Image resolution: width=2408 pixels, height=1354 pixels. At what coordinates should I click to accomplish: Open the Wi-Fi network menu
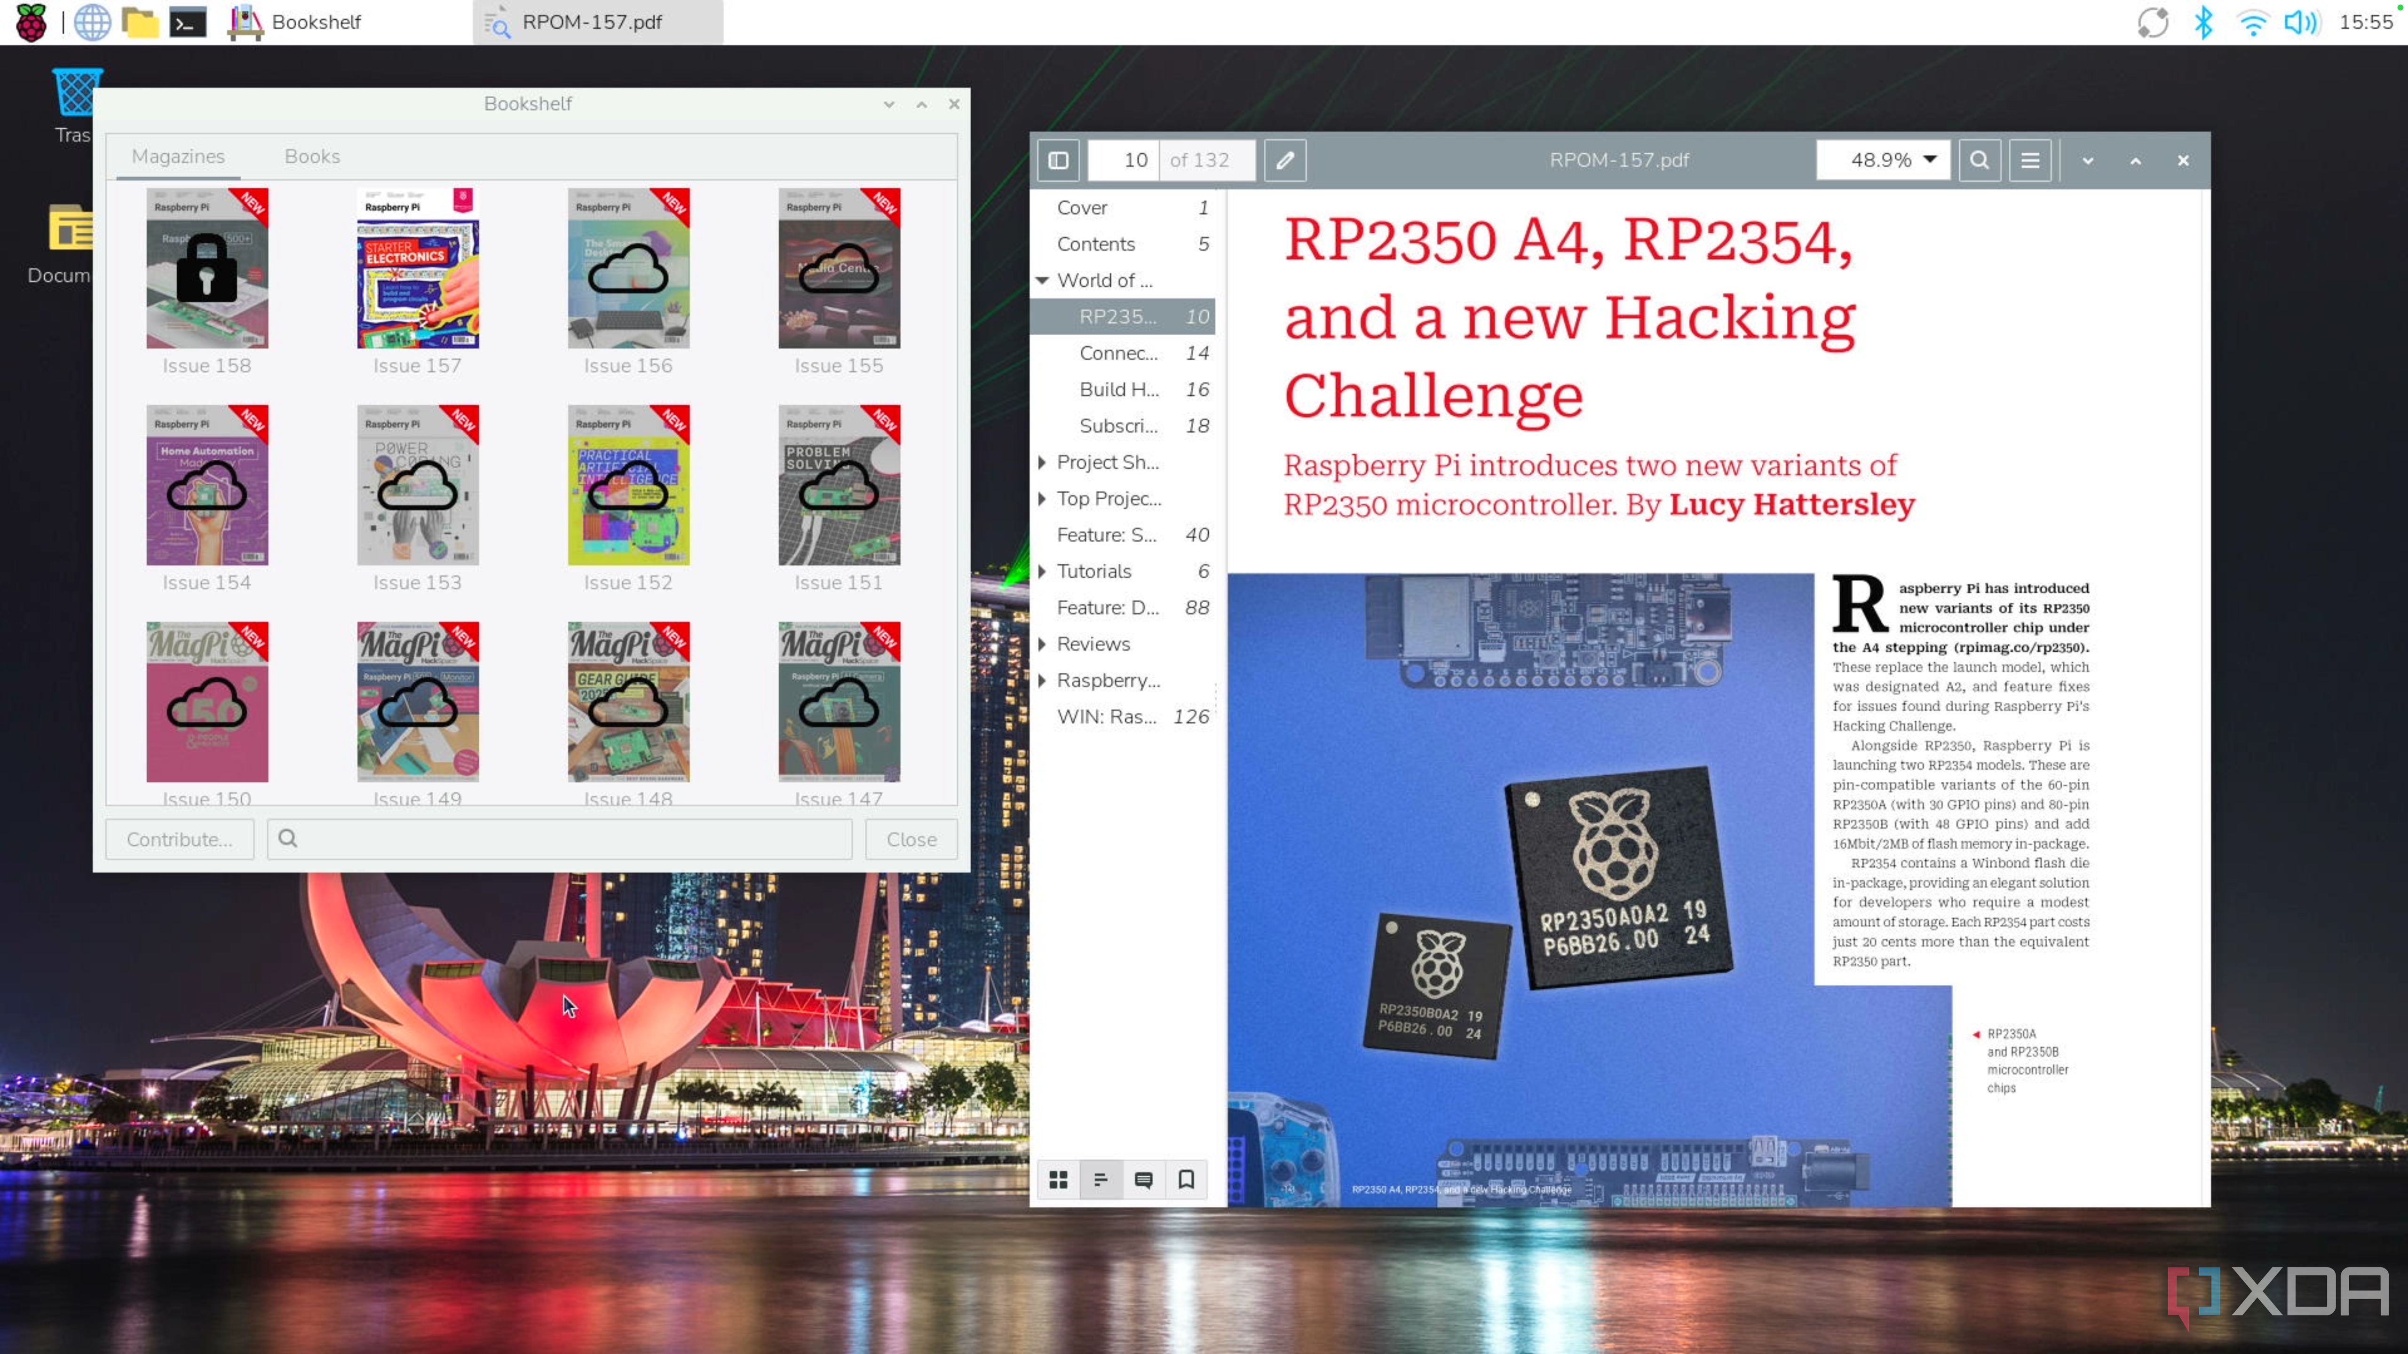(2253, 22)
